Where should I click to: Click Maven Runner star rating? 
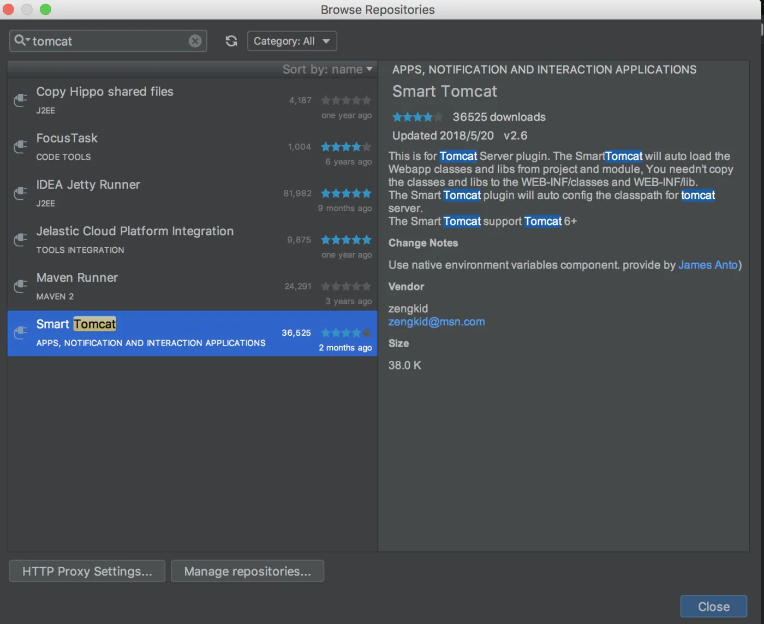coord(346,286)
